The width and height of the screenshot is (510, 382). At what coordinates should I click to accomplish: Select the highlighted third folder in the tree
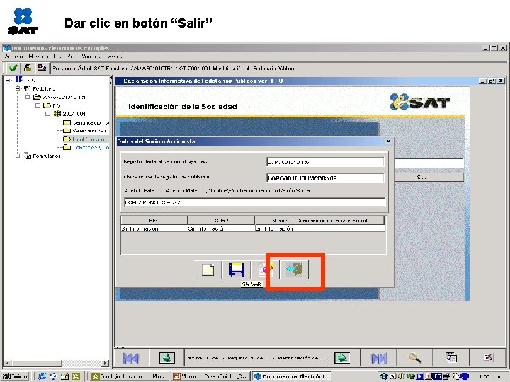point(86,139)
